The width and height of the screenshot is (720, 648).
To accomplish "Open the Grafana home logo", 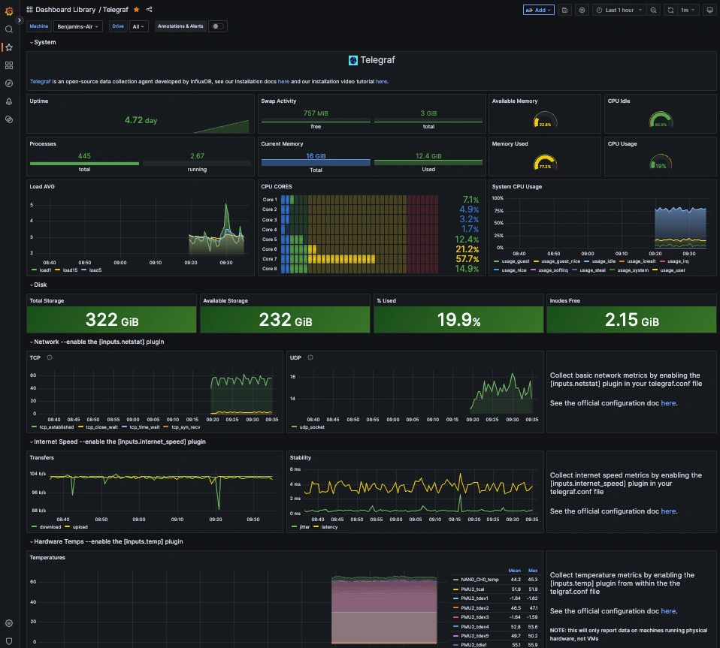I will (9, 11).
